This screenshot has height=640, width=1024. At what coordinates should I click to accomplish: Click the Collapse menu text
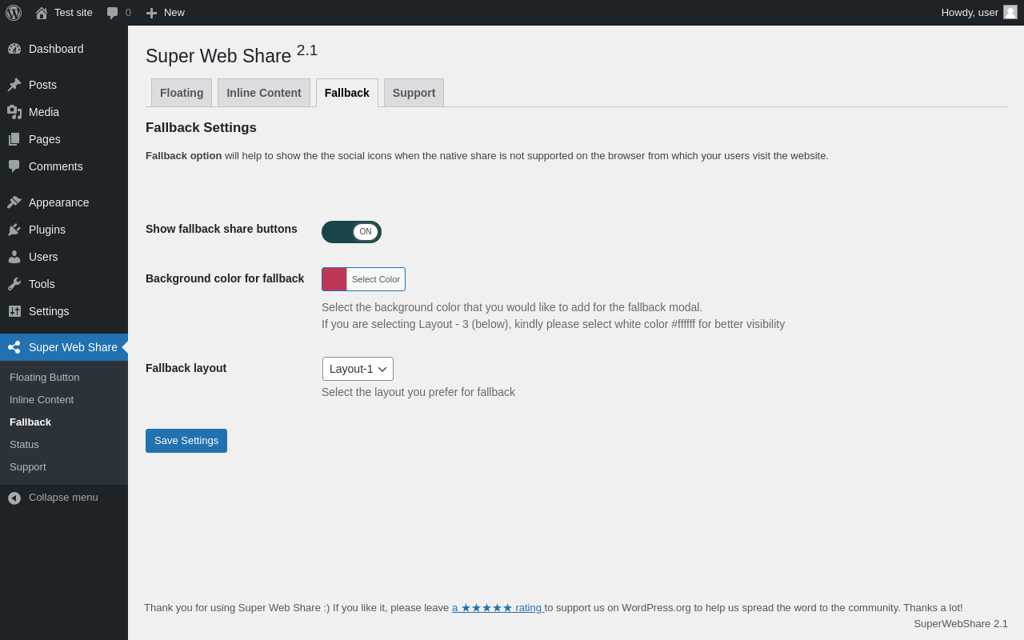[x=63, y=498]
